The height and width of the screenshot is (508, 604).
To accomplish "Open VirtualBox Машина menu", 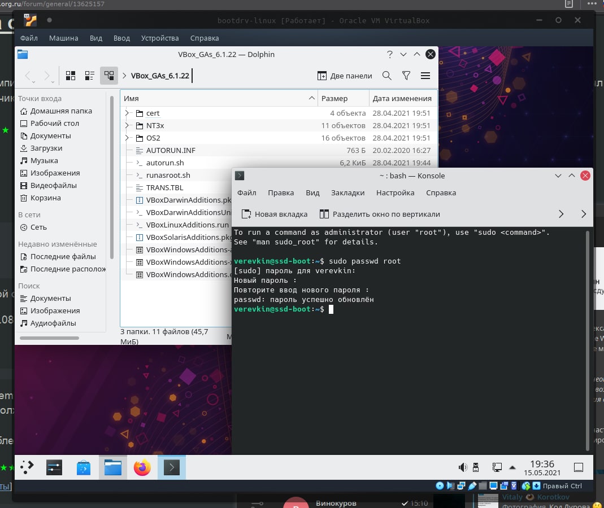I will click(63, 38).
